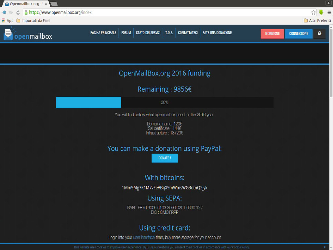
Task: Click the 30% funding progress bar
Action: pyautogui.click(x=165, y=103)
